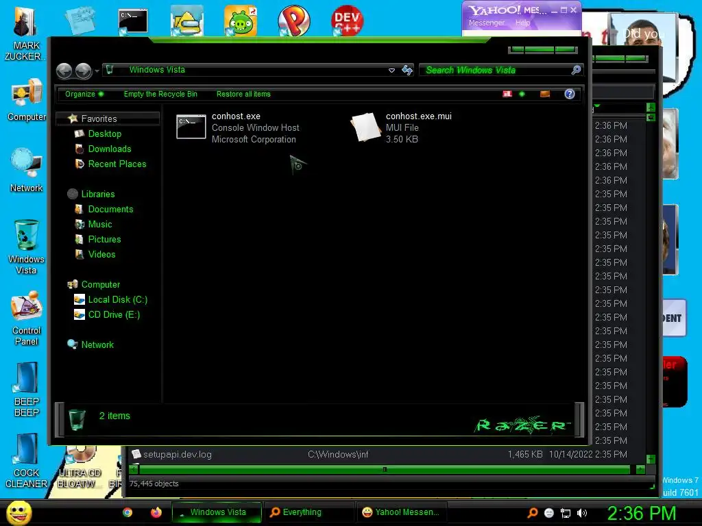The width and height of the screenshot is (702, 526).
Task: Click the recycle bin icon in the address bar
Action: (x=110, y=70)
